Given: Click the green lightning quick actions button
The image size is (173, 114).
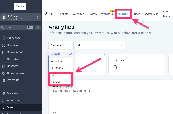Looking at the screenshot, I should pos(38,27).
